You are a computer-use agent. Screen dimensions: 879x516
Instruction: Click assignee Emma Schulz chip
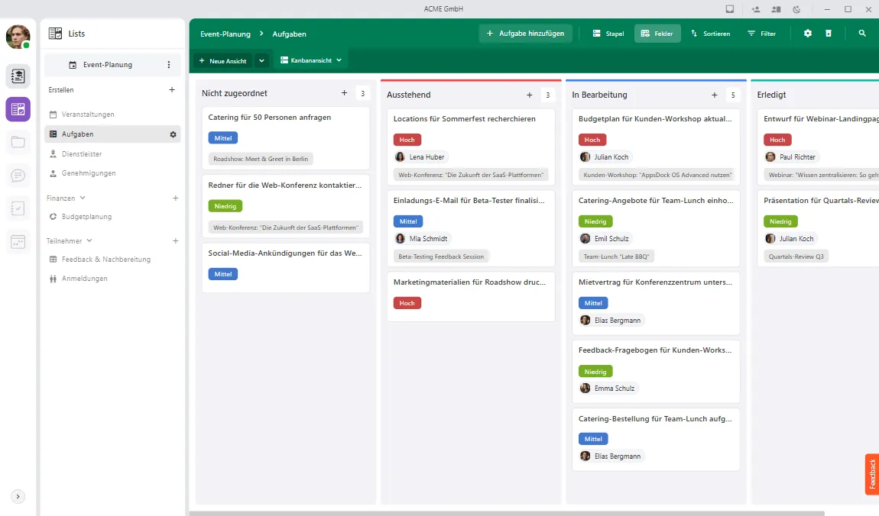(608, 389)
